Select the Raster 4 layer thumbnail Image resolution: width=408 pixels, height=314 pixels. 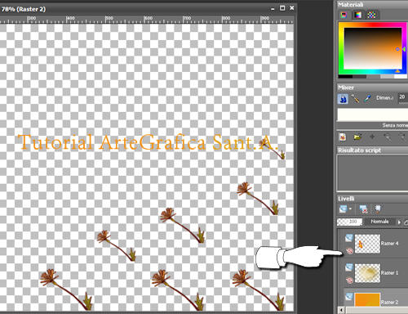(367, 244)
